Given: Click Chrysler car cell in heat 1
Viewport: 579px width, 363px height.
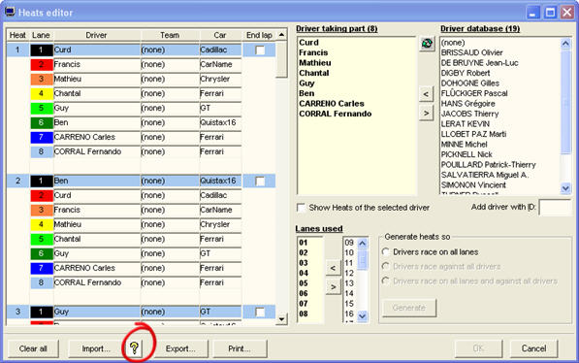Looking at the screenshot, I should click(220, 80).
